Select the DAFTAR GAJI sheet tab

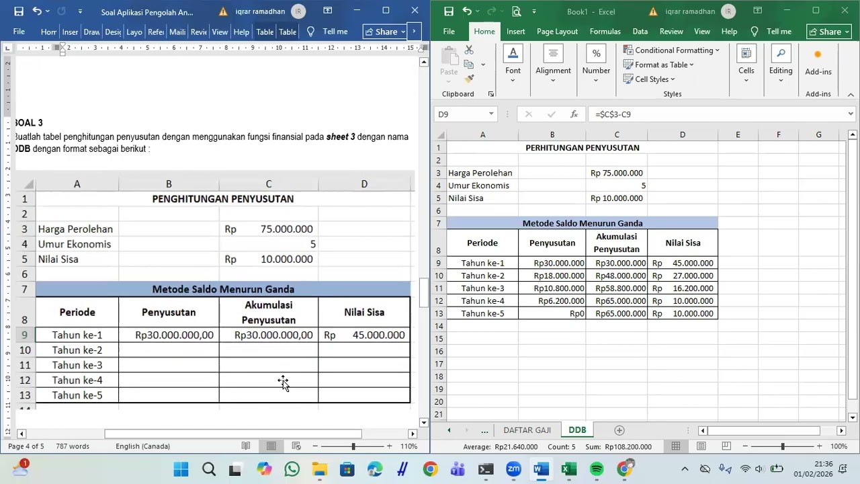point(527,430)
